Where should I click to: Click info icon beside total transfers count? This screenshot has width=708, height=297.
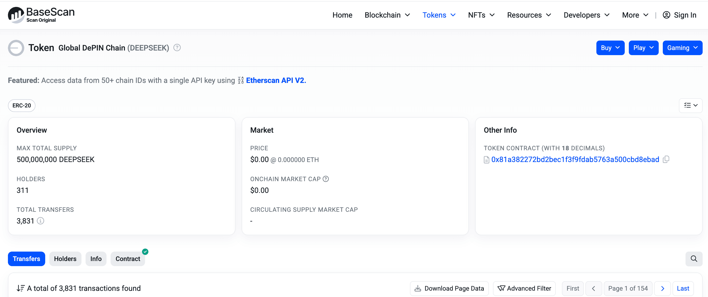40,221
